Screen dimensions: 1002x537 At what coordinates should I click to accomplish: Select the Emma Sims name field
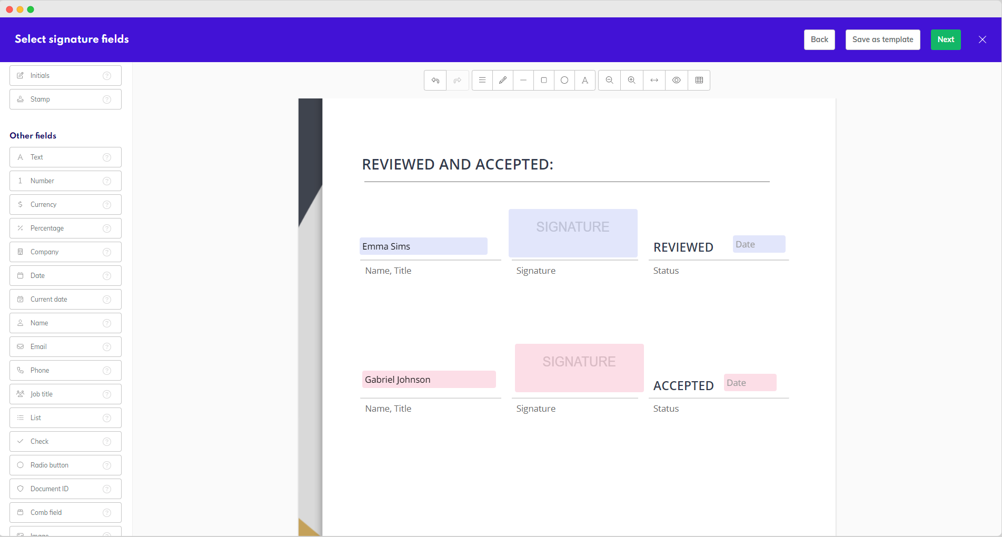[423, 246]
